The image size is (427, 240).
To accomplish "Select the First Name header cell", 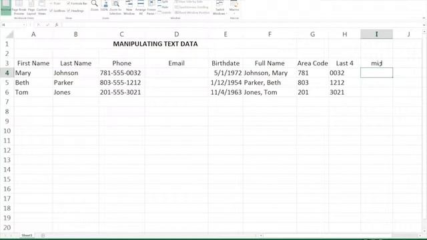I will (x=33, y=63).
